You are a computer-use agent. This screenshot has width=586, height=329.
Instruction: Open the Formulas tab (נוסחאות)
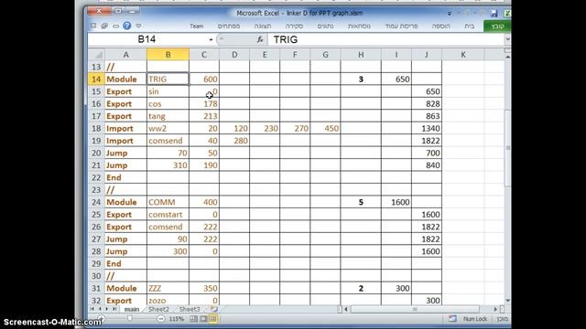359,27
